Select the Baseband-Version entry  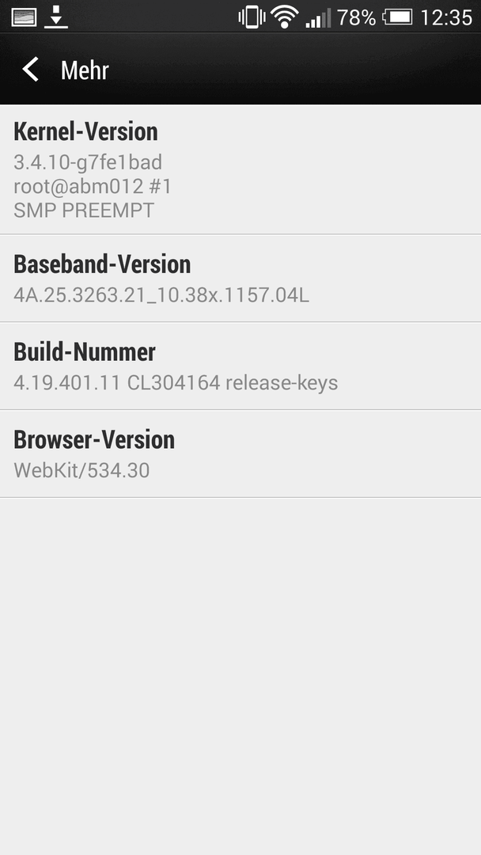tap(240, 278)
